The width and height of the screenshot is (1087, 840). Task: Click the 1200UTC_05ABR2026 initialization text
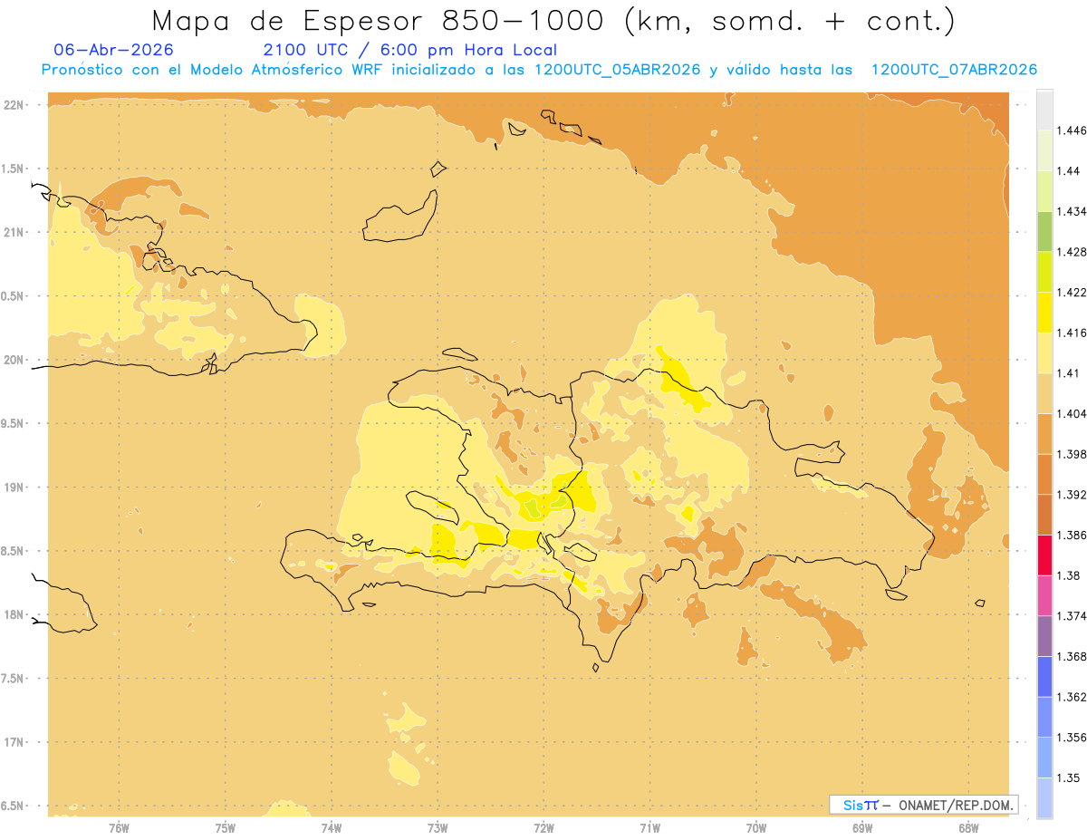tap(617, 70)
